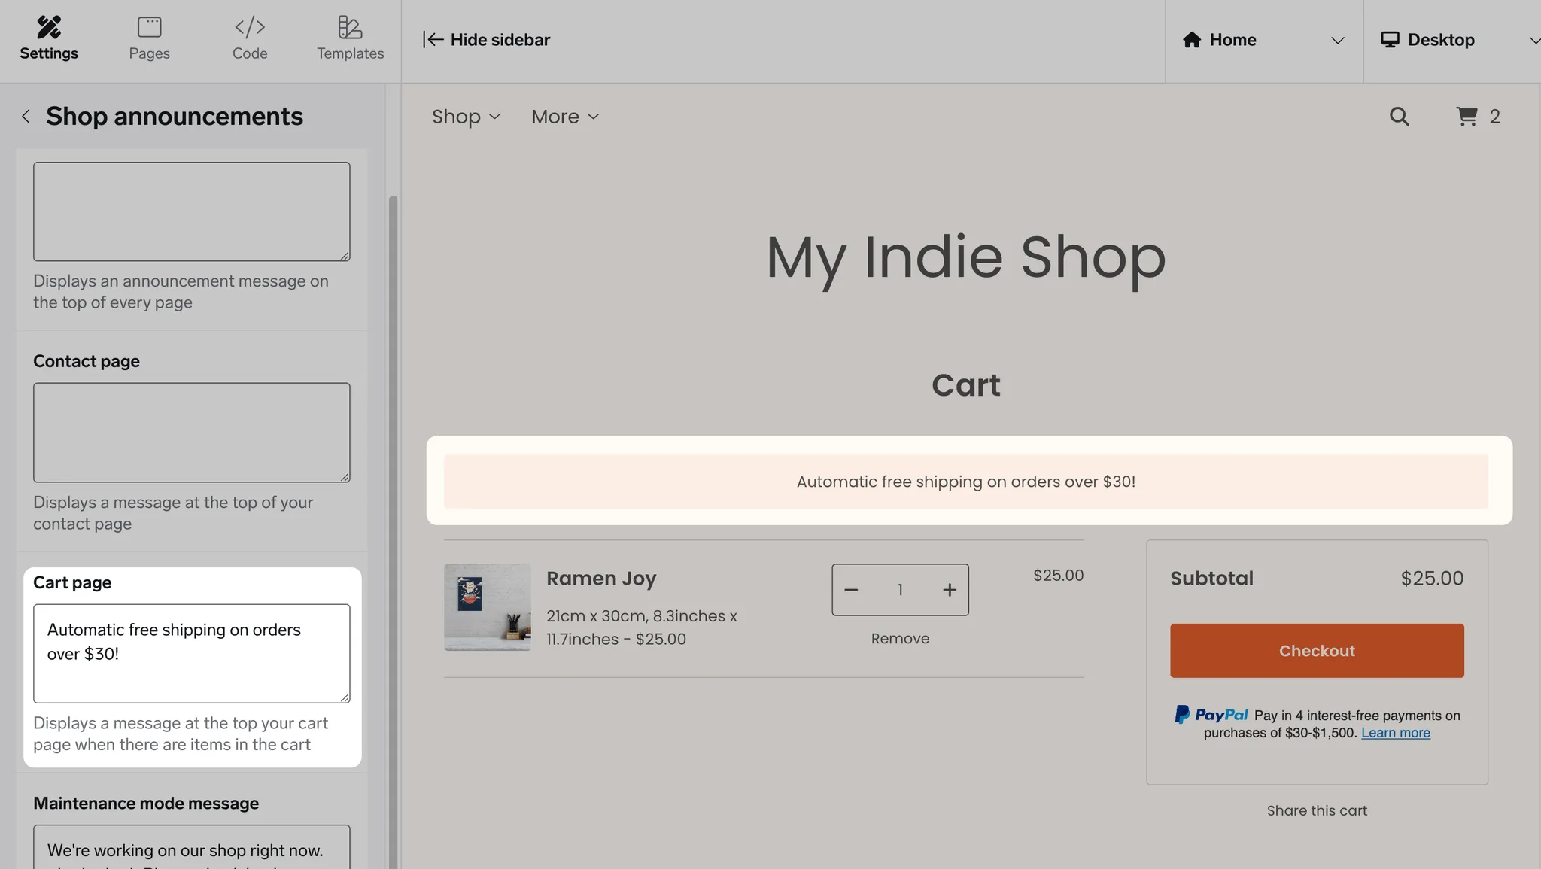1541x869 pixels.
Task: Decrease Ramen Joy quantity with minus
Action: 851,590
